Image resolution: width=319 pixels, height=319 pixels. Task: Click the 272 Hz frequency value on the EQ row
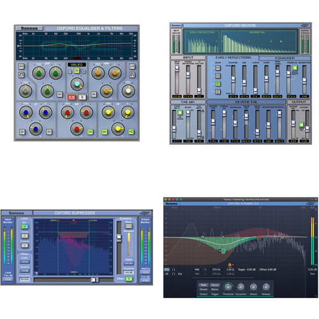tap(216, 270)
